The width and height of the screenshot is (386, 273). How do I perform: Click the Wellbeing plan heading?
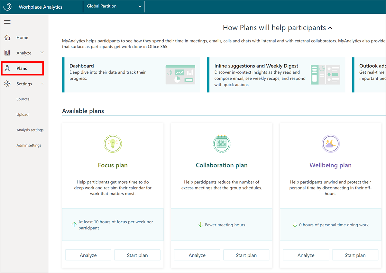(330, 165)
